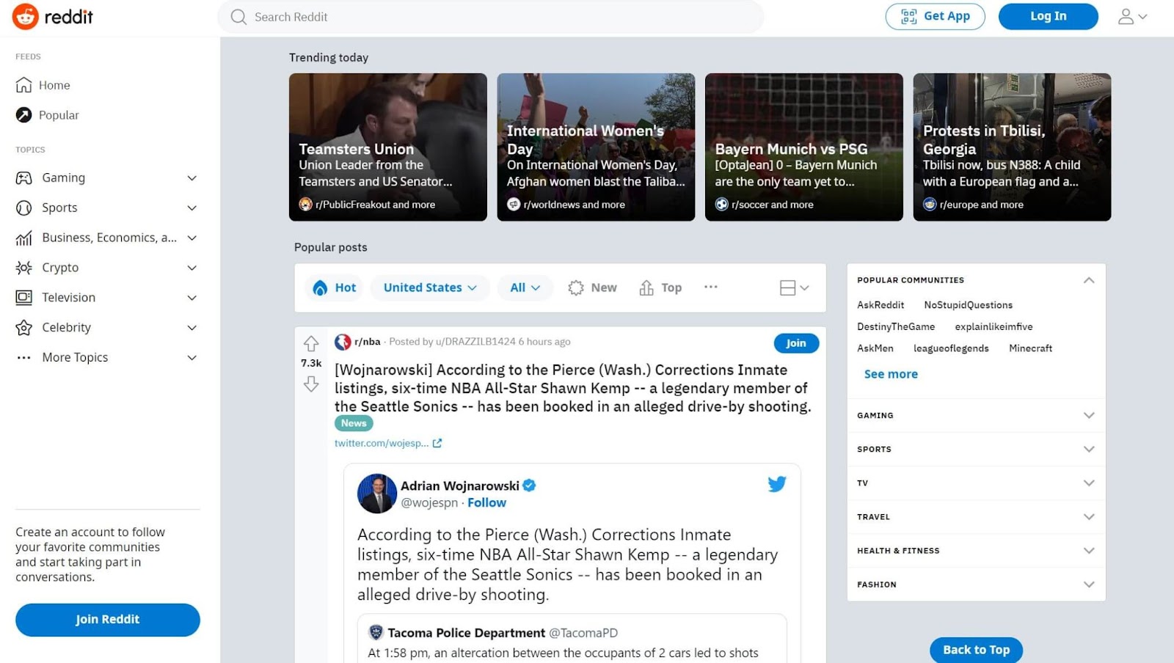Click the r/worldnews subreddit avatar
Screen dimensions: 1174x663
(514, 205)
